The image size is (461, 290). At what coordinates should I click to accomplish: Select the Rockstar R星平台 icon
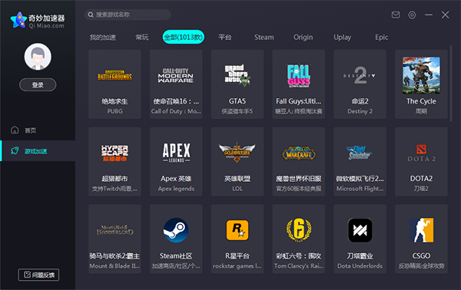[237, 230]
